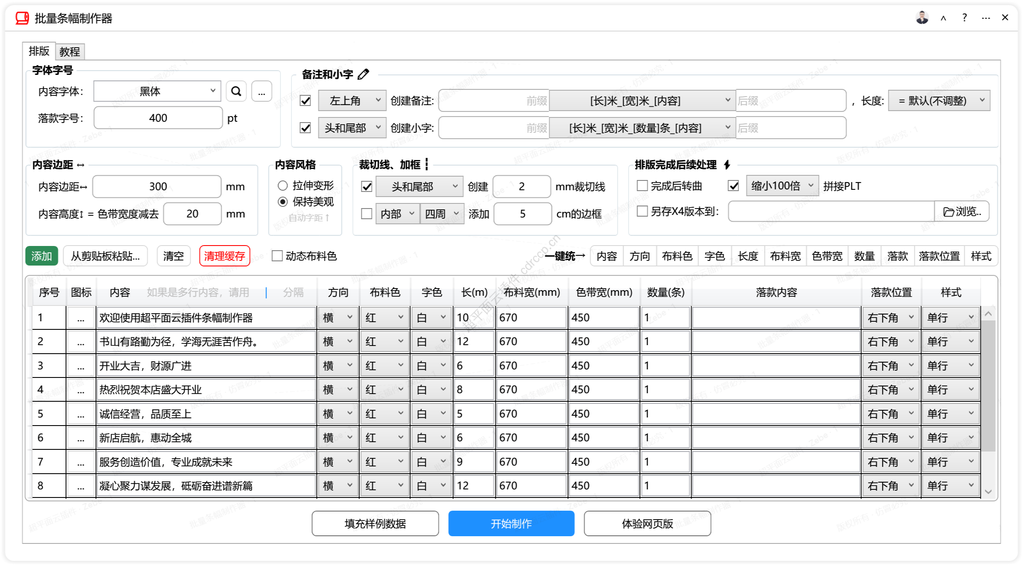Open the 缩小100倍 dropdown

(782, 186)
